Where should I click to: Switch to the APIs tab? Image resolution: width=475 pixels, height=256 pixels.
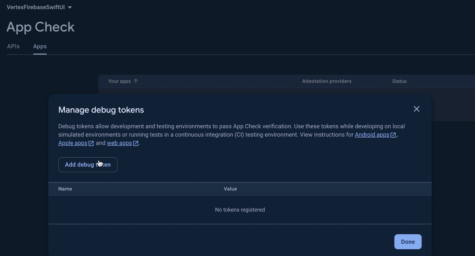13,46
